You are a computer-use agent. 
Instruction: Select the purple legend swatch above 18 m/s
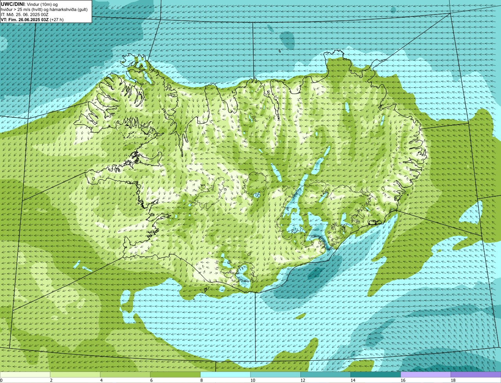click(x=476, y=375)
